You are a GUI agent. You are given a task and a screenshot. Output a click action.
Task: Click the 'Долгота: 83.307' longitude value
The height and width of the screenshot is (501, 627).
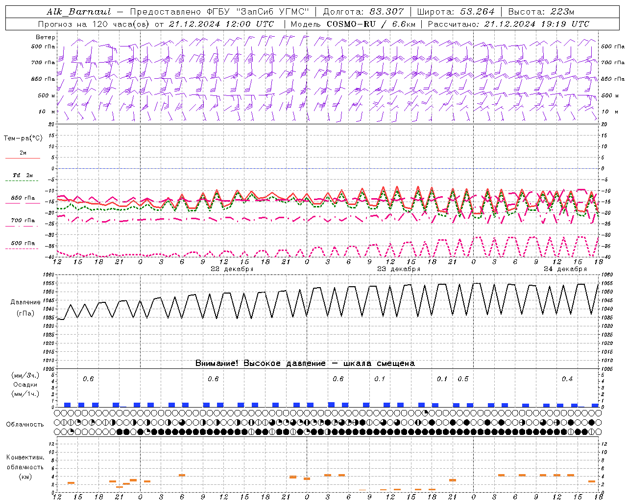363,12
